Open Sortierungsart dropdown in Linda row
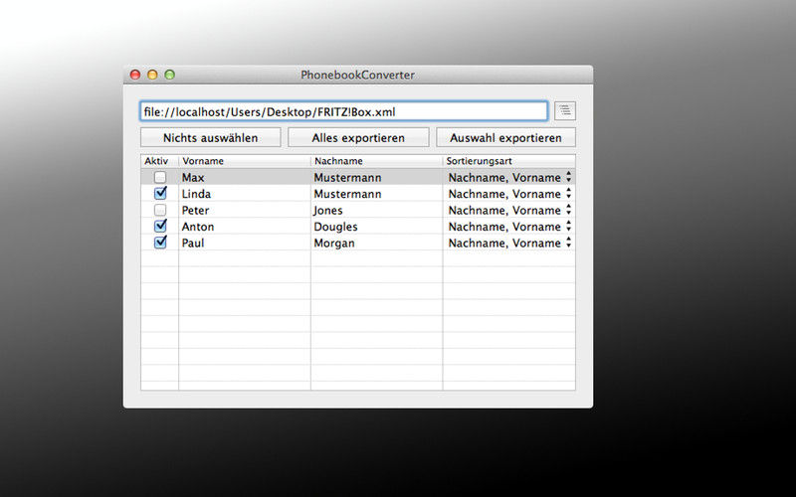 (x=509, y=194)
